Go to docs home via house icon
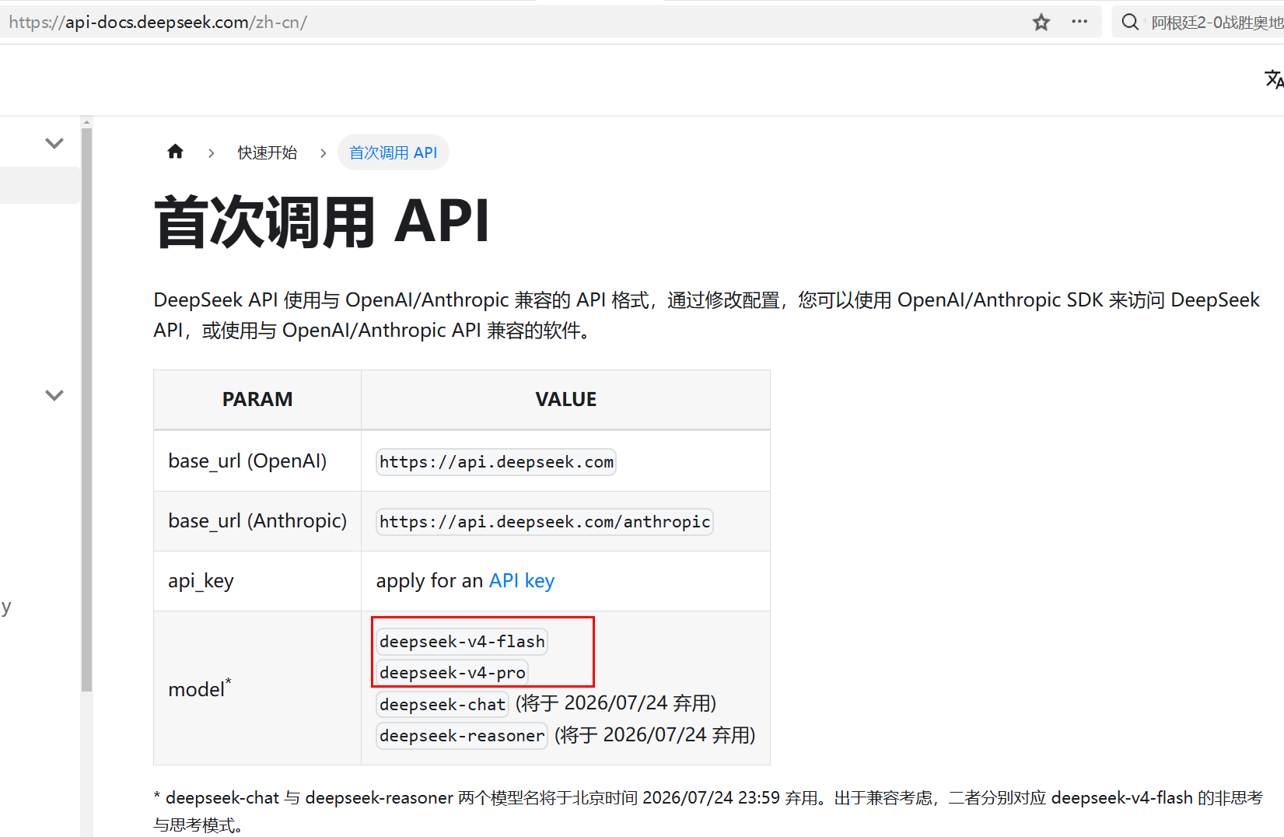The height and width of the screenshot is (837, 1284). (175, 152)
